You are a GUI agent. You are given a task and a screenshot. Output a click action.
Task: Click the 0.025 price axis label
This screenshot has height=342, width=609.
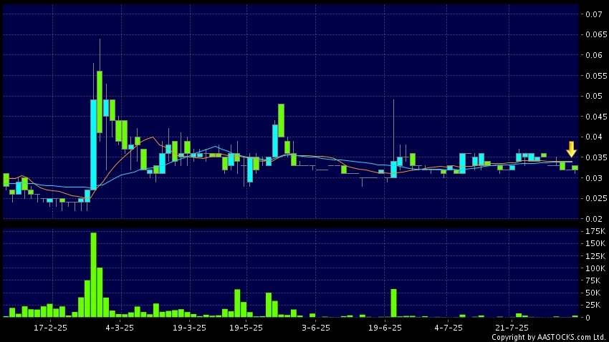(x=596, y=198)
